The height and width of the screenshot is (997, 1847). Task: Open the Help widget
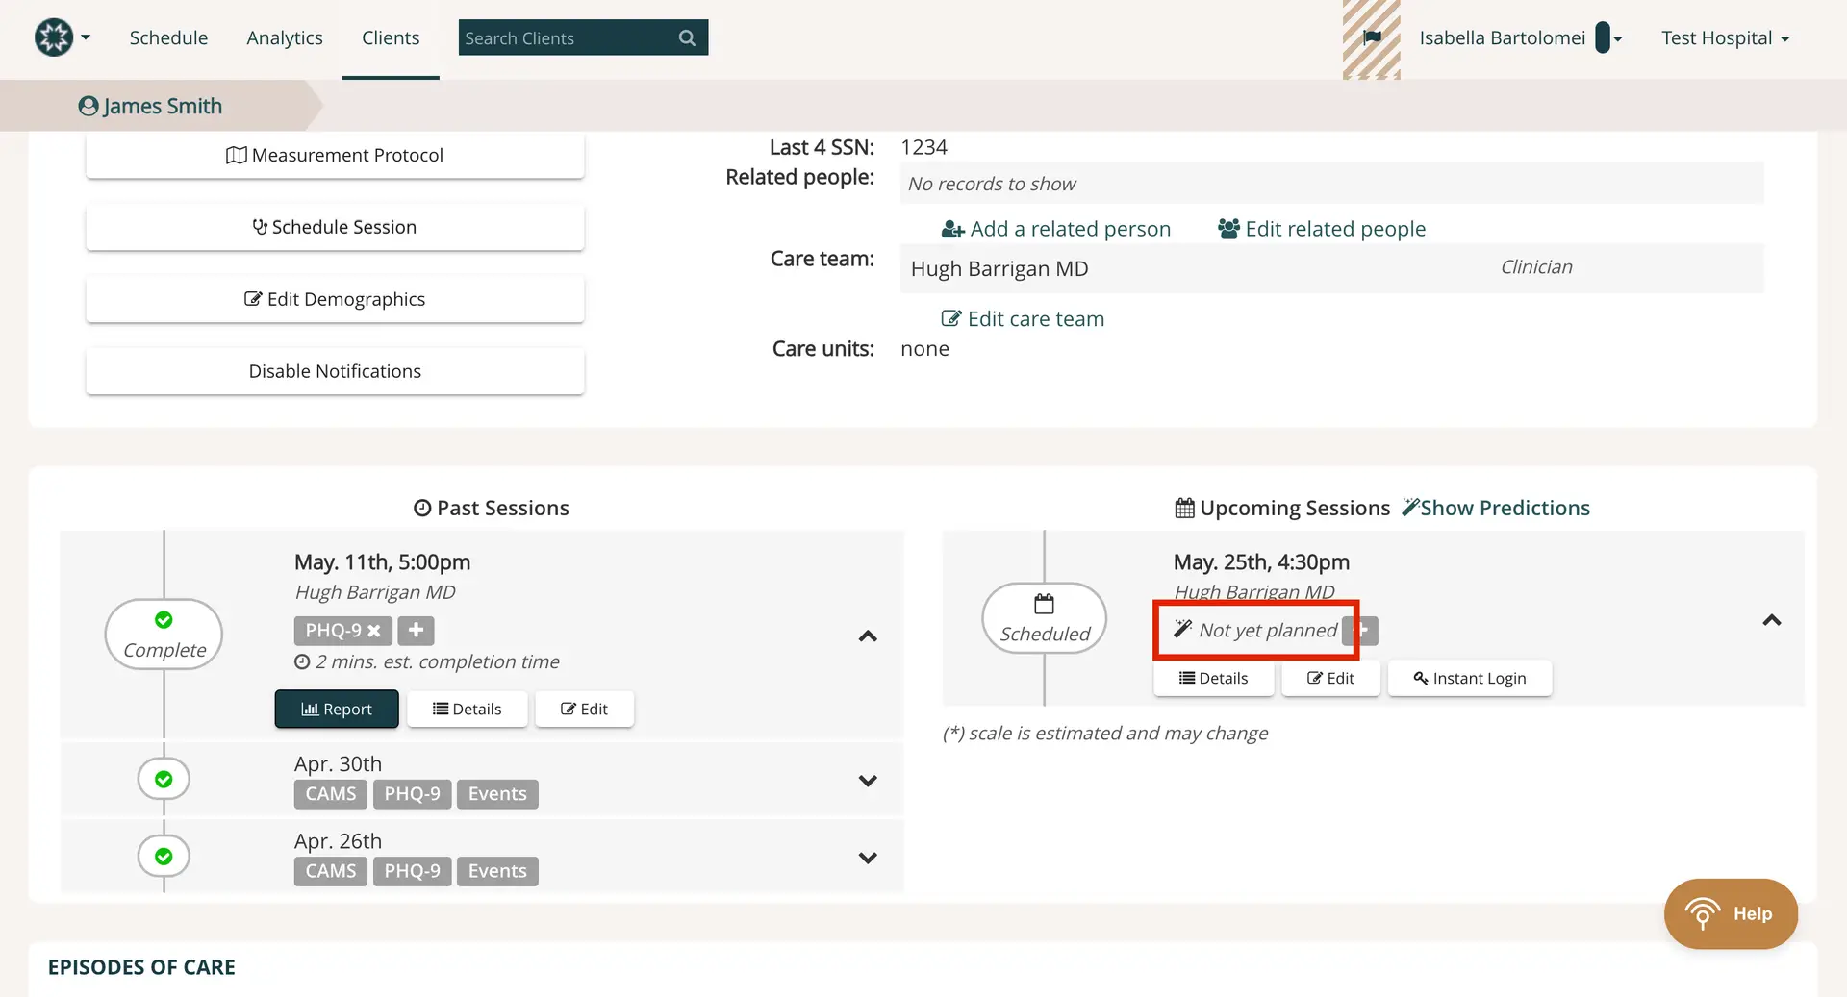coord(1730,913)
